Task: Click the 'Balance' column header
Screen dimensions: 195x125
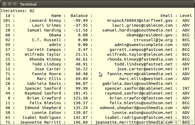Action: point(79,16)
